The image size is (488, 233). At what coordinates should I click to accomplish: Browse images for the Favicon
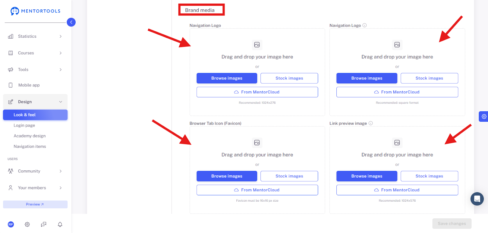click(227, 176)
